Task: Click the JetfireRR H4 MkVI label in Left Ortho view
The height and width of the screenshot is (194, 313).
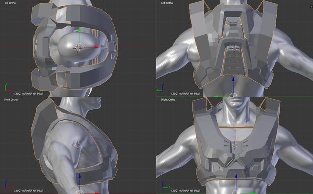Action: [x=186, y=94]
